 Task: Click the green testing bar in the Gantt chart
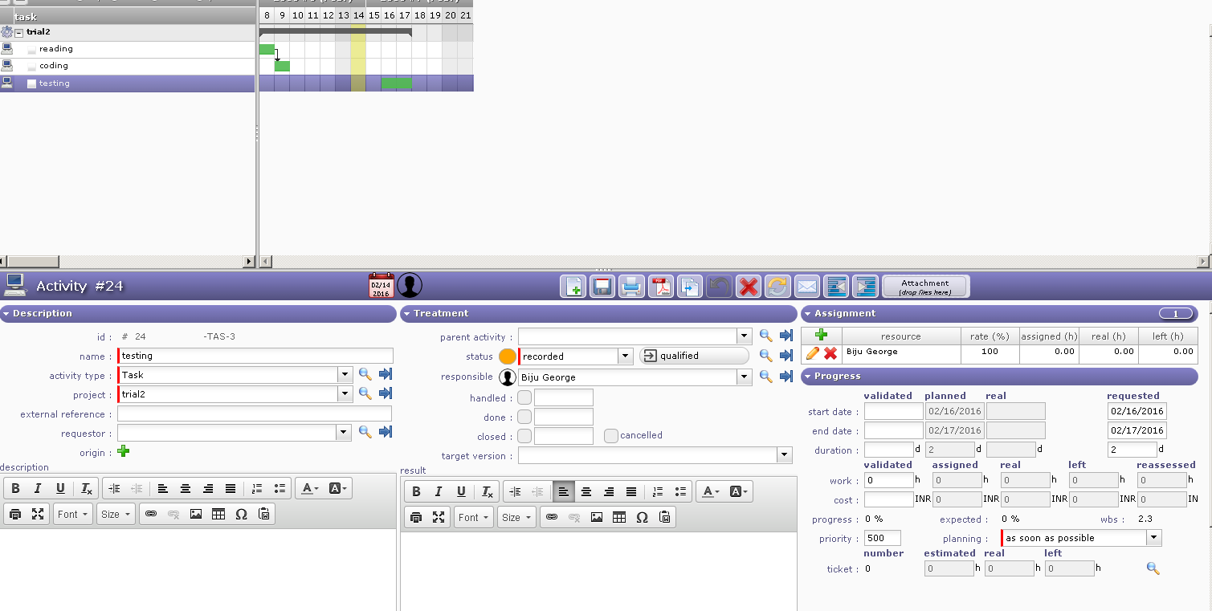point(397,84)
